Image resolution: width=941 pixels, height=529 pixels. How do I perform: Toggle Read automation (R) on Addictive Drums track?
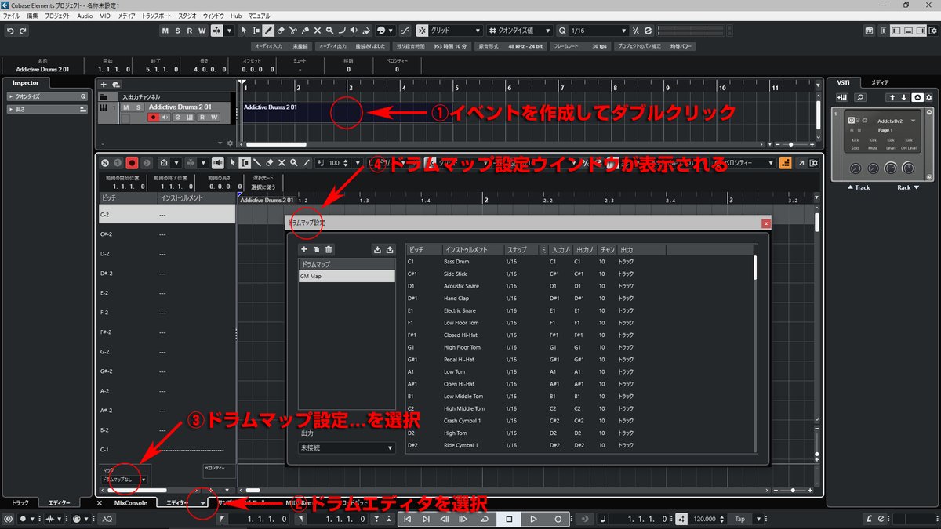[202, 118]
